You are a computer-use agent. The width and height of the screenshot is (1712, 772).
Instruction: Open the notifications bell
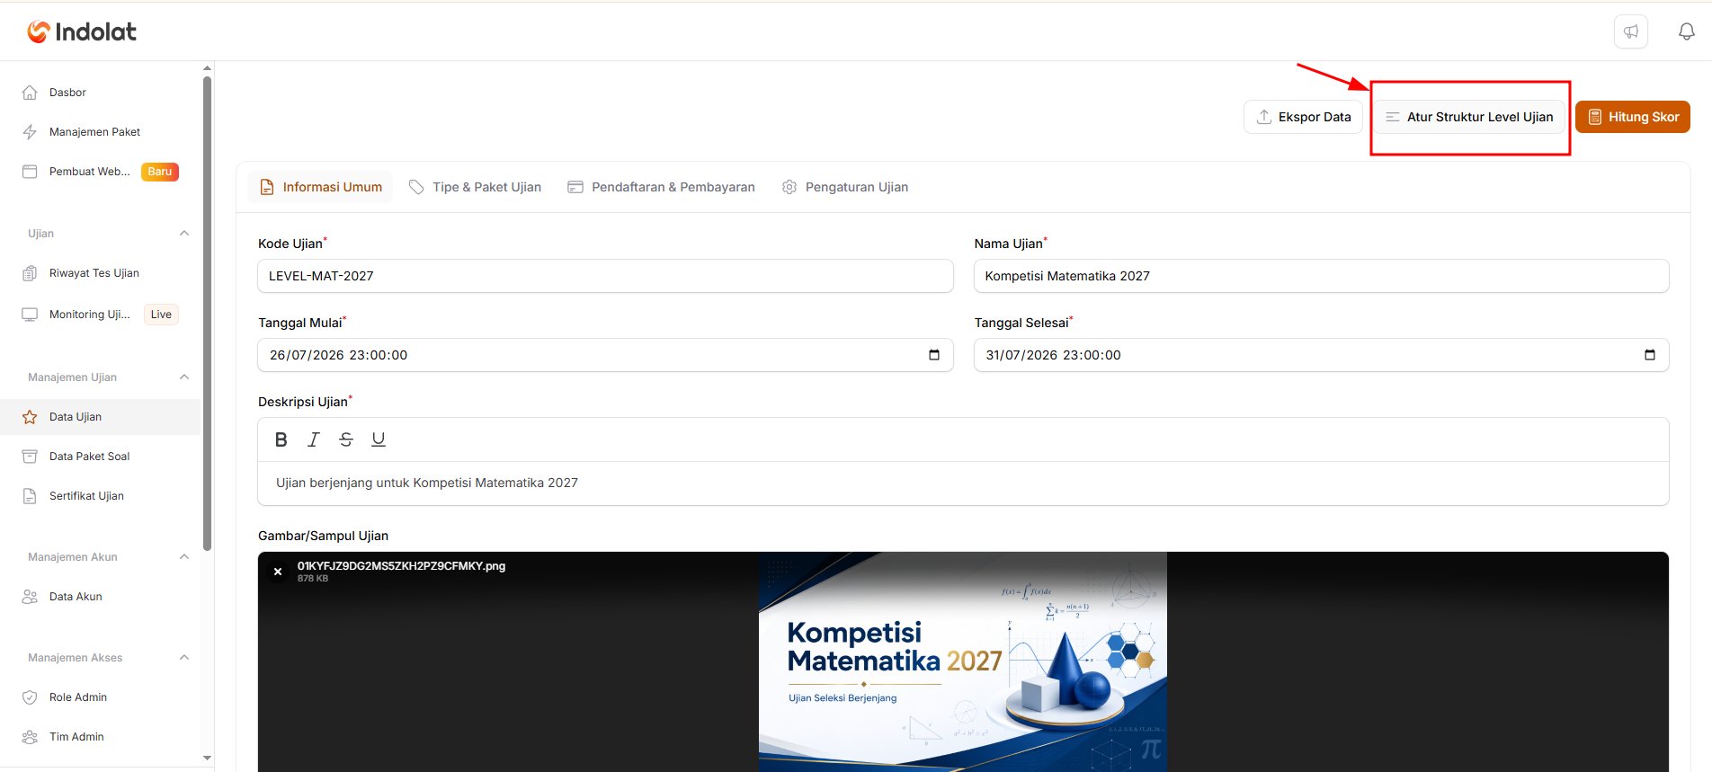pyautogui.click(x=1687, y=31)
